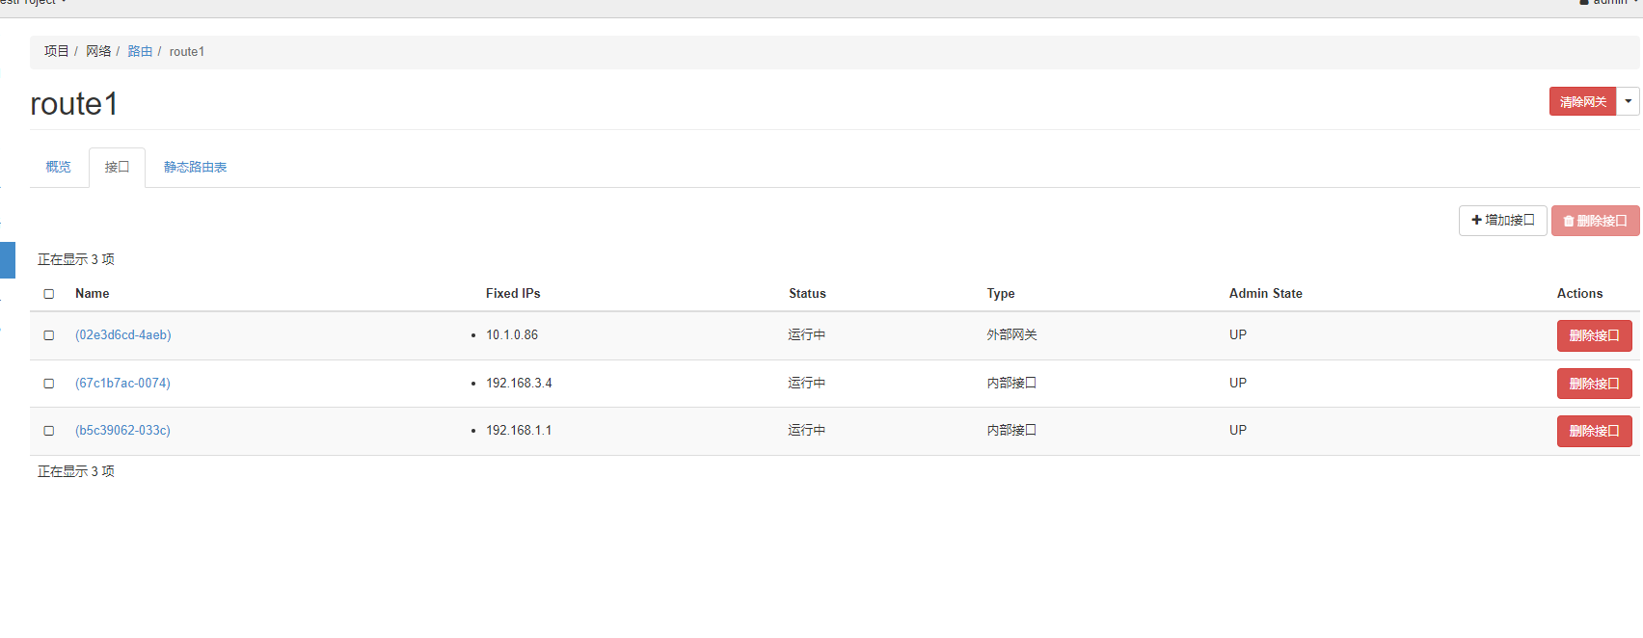Switch to the 概览 overview tab
Viewport: 1643px width, 638px height.
click(x=58, y=167)
